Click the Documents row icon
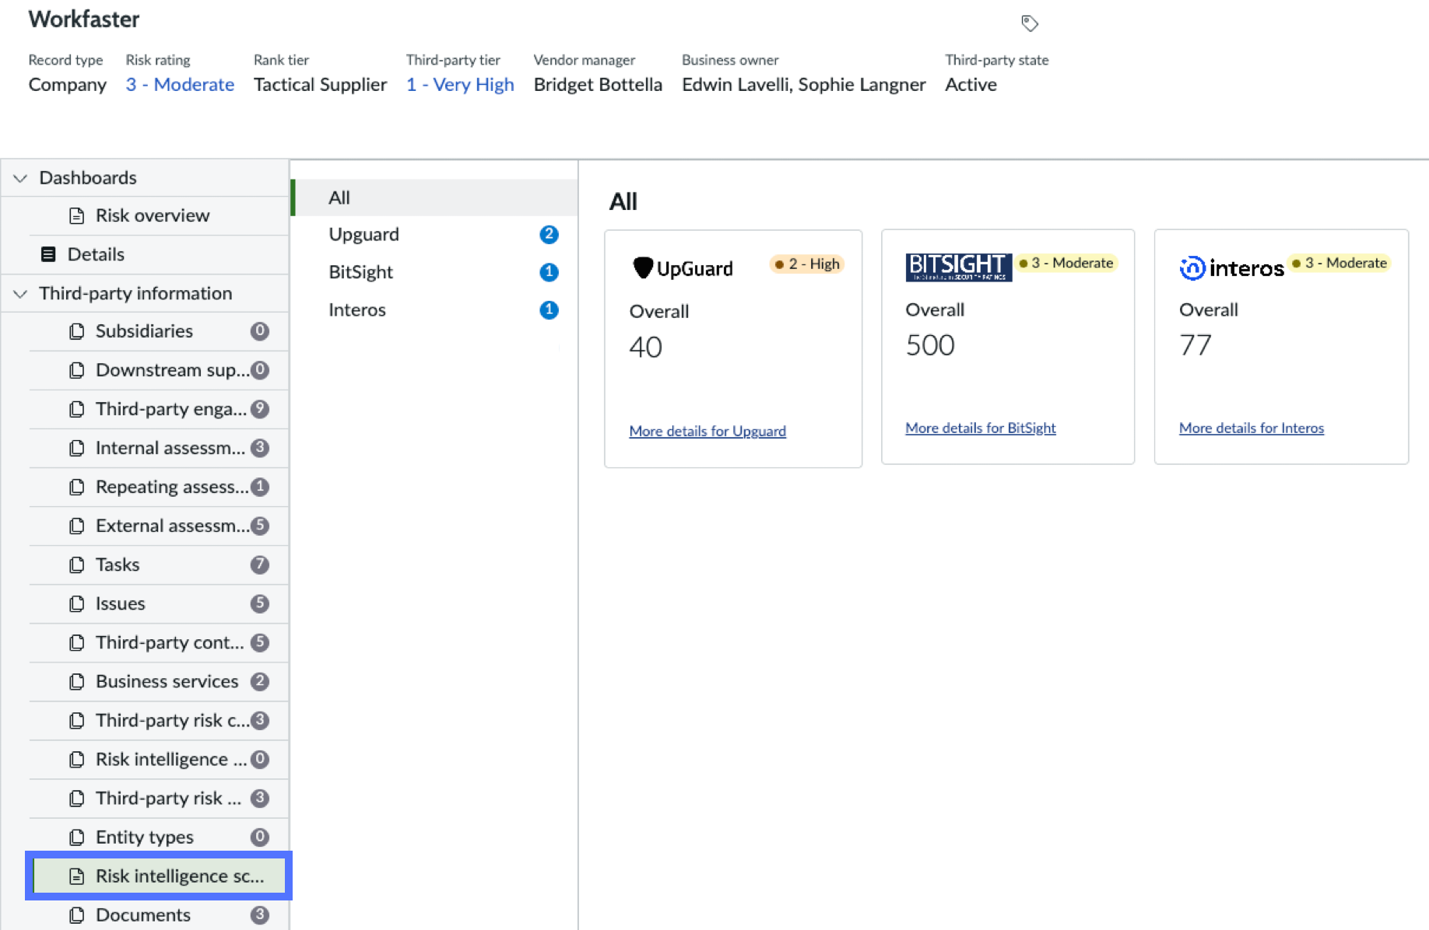This screenshot has width=1429, height=930. coord(76,914)
